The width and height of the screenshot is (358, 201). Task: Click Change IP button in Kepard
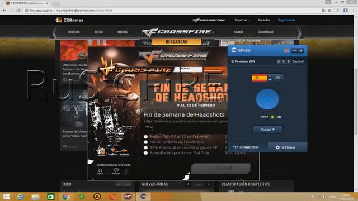267,130
